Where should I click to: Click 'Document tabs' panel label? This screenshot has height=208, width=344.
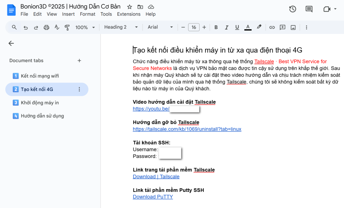[26, 60]
